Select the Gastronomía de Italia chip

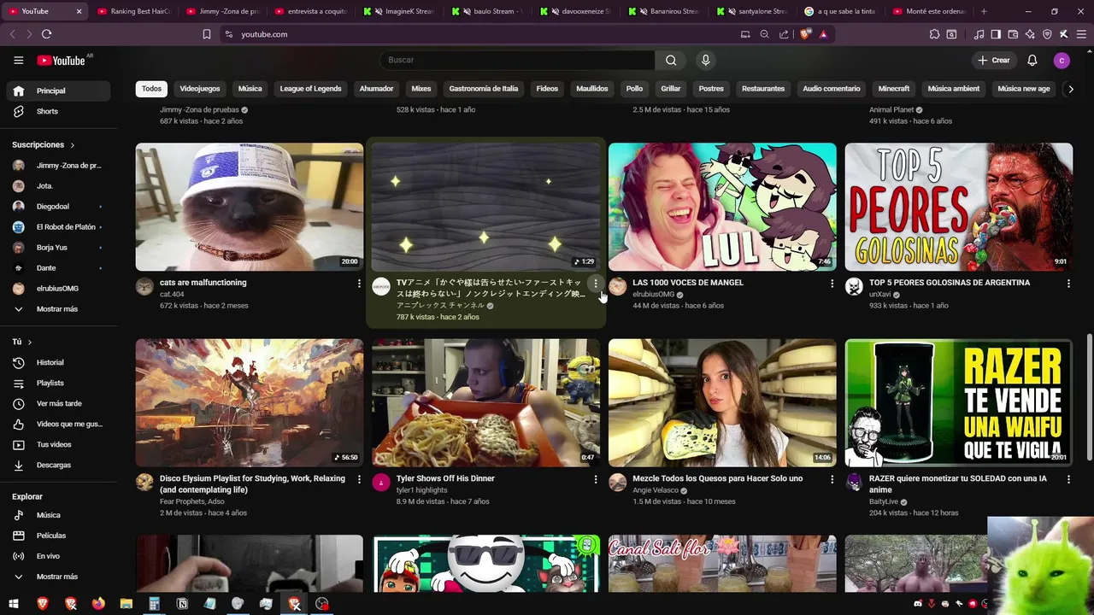(x=484, y=89)
